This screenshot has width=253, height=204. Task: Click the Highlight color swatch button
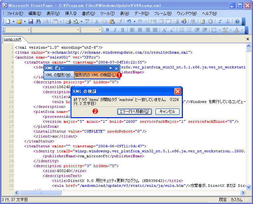[x=225, y=30]
